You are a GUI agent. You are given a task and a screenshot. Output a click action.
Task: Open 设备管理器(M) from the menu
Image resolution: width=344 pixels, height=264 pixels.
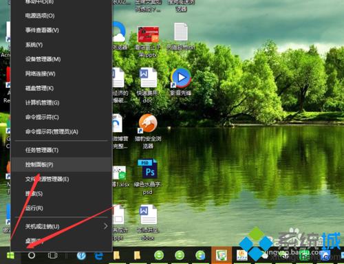click(61, 59)
